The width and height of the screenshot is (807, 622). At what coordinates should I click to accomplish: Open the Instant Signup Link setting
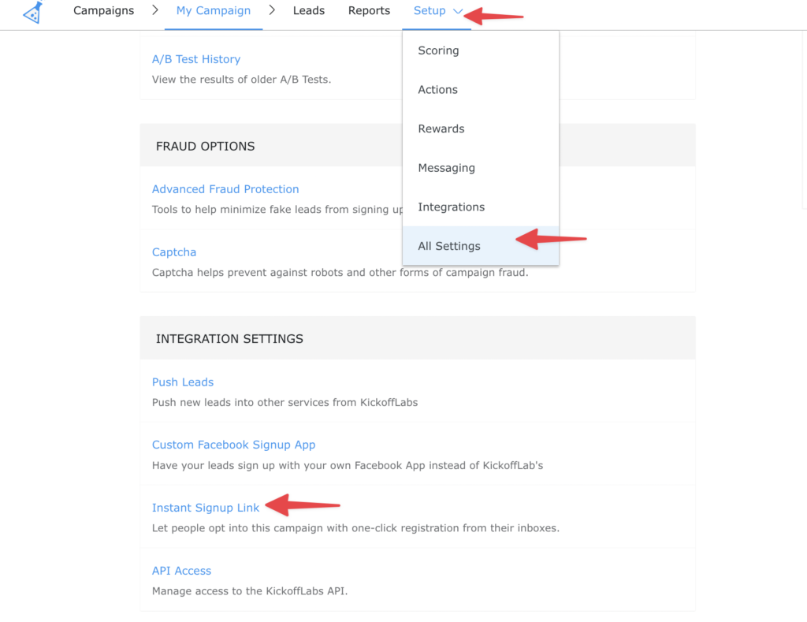206,508
